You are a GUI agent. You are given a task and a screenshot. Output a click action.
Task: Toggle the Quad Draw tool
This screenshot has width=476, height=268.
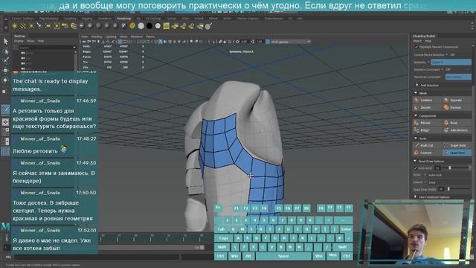[457, 153]
